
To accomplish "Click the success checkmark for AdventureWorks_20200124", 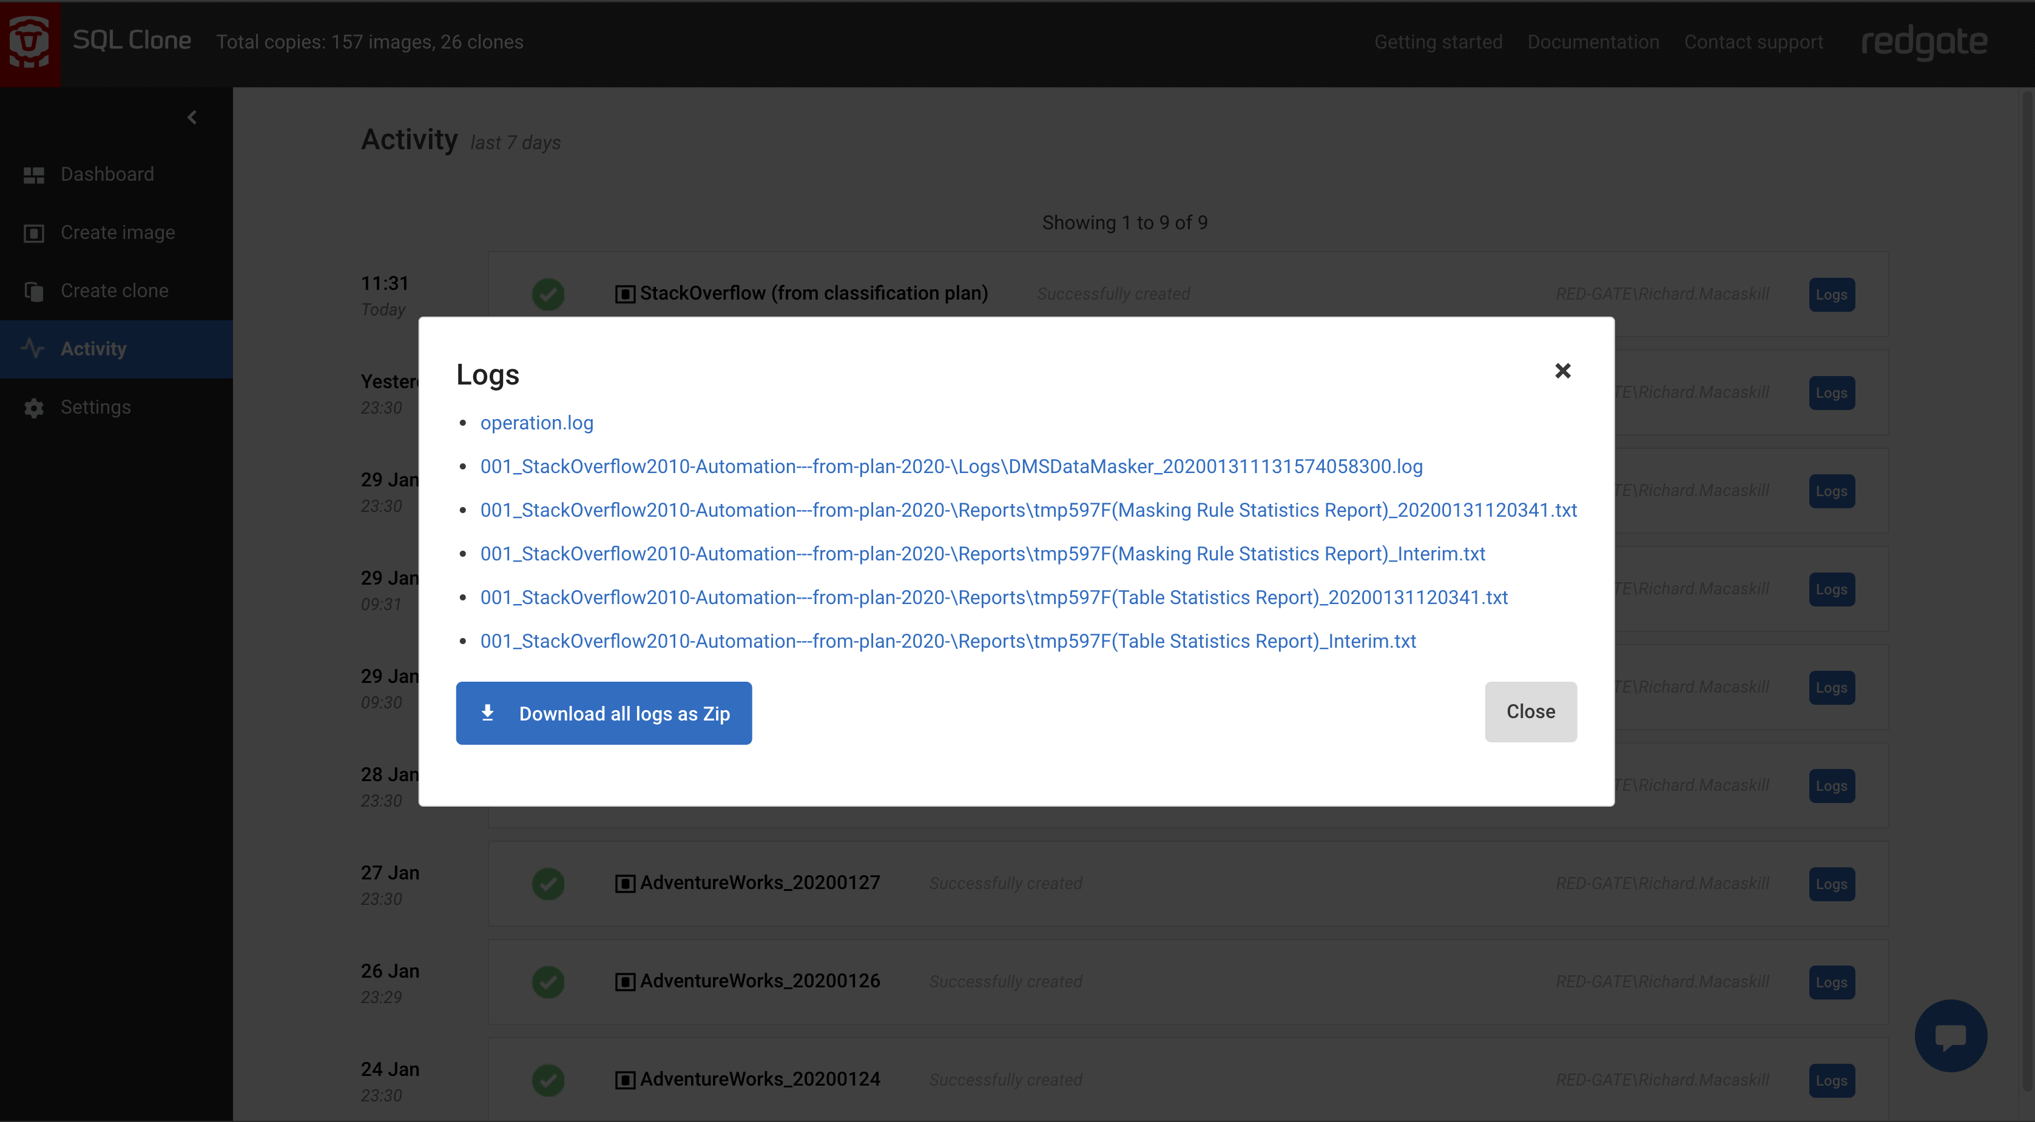I will coord(547,1080).
